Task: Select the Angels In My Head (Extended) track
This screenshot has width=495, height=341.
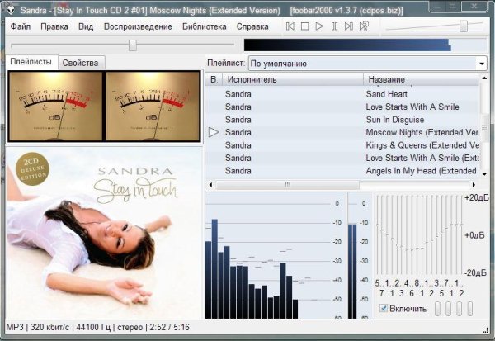Action: pos(342,171)
